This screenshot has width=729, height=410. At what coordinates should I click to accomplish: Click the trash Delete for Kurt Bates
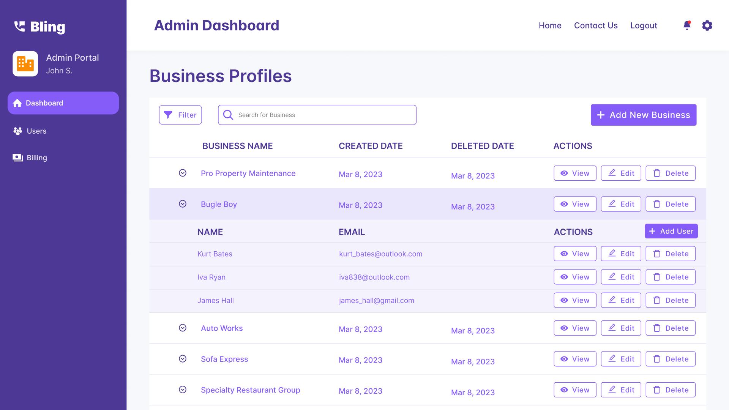670,254
